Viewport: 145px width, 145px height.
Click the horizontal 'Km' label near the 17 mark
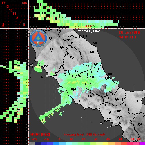[x=24, y=3]
